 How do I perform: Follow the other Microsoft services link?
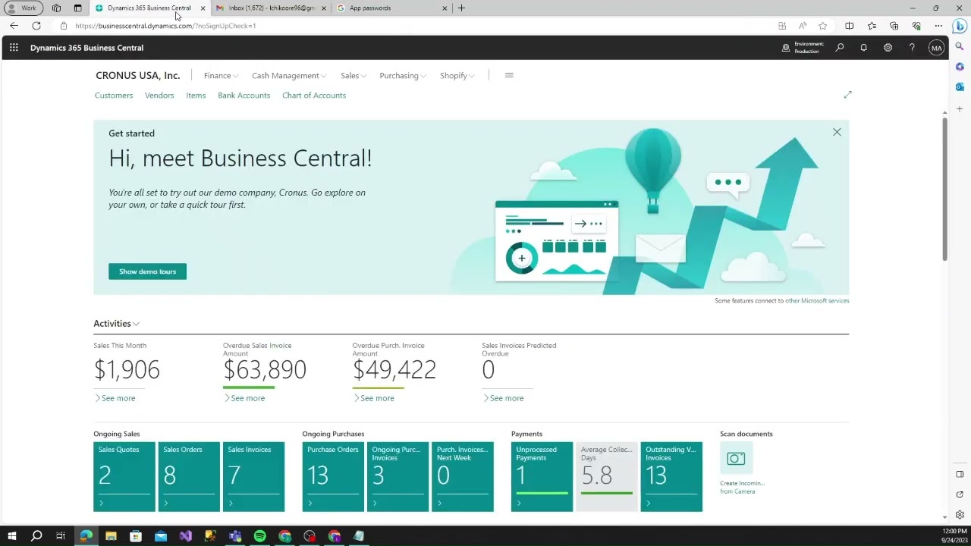click(x=817, y=301)
